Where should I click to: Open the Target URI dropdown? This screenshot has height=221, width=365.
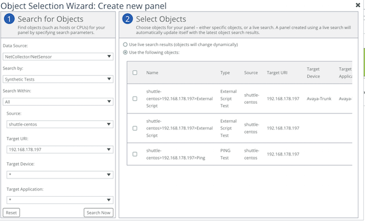click(60, 149)
